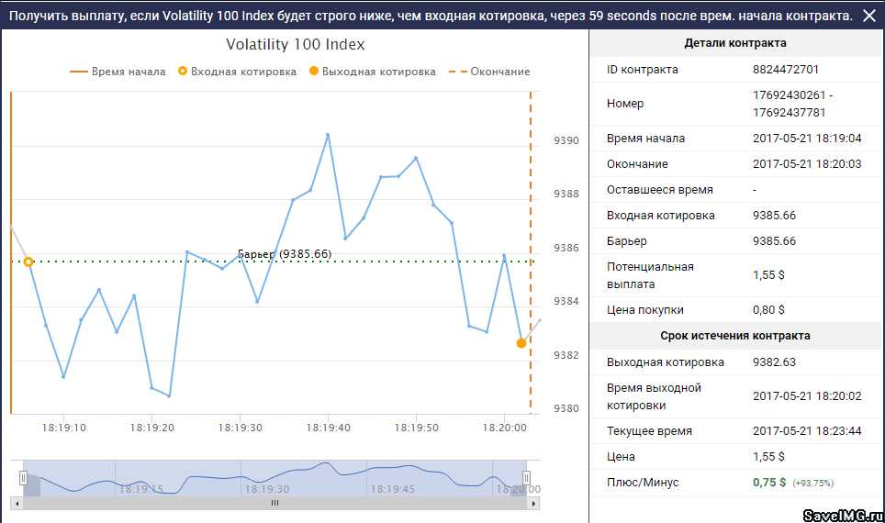This screenshot has height=523, width=885.
Task: Click the 'Срок истечения контракта' section header
Action: point(735,336)
